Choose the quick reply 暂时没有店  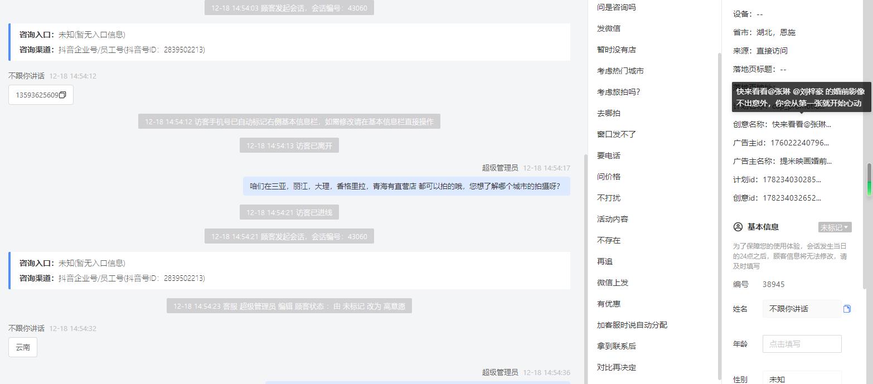(616, 50)
